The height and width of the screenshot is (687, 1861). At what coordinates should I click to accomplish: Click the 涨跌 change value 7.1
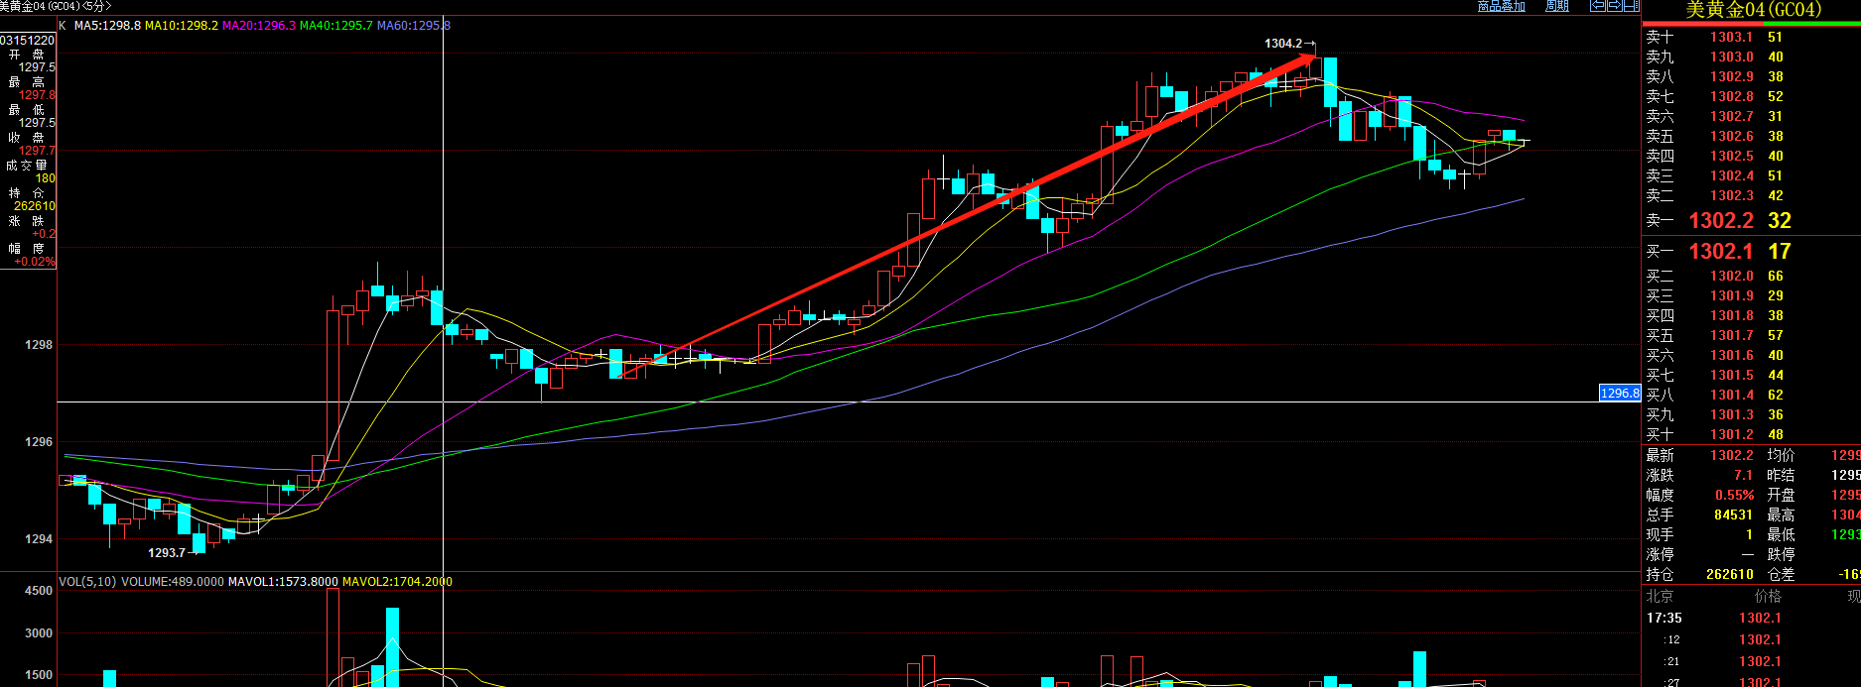pyautogui.click(x=1744, y=475)
